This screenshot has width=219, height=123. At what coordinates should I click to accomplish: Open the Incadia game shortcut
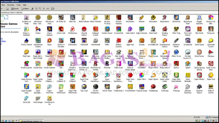point(142,41)
